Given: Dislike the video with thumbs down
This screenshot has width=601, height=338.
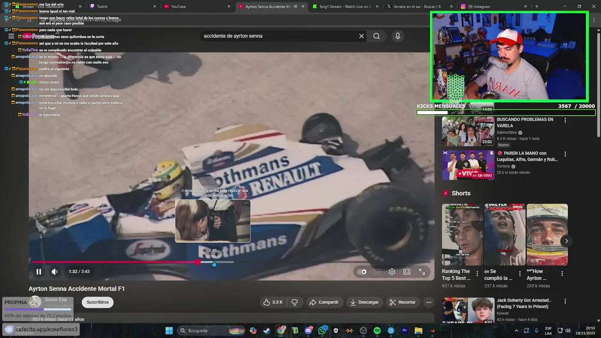Looking at the screenshot, I should [295, 302].
